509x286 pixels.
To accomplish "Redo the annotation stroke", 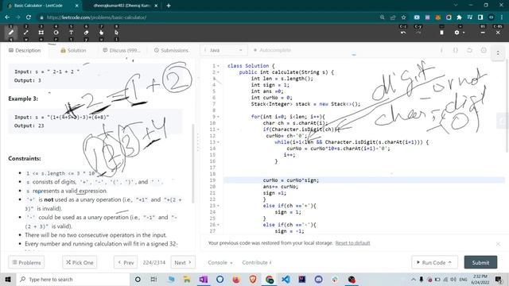I will click(418, 33).
